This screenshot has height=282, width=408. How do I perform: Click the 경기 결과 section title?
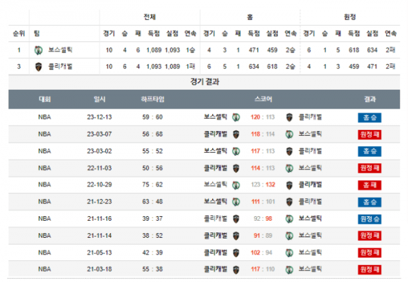(205, 82)
